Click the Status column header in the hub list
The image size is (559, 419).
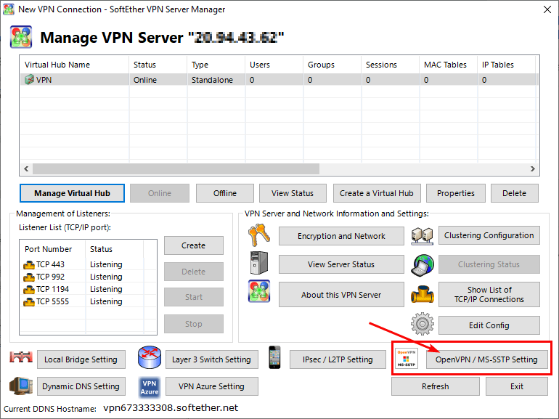[x=158, y=65]
